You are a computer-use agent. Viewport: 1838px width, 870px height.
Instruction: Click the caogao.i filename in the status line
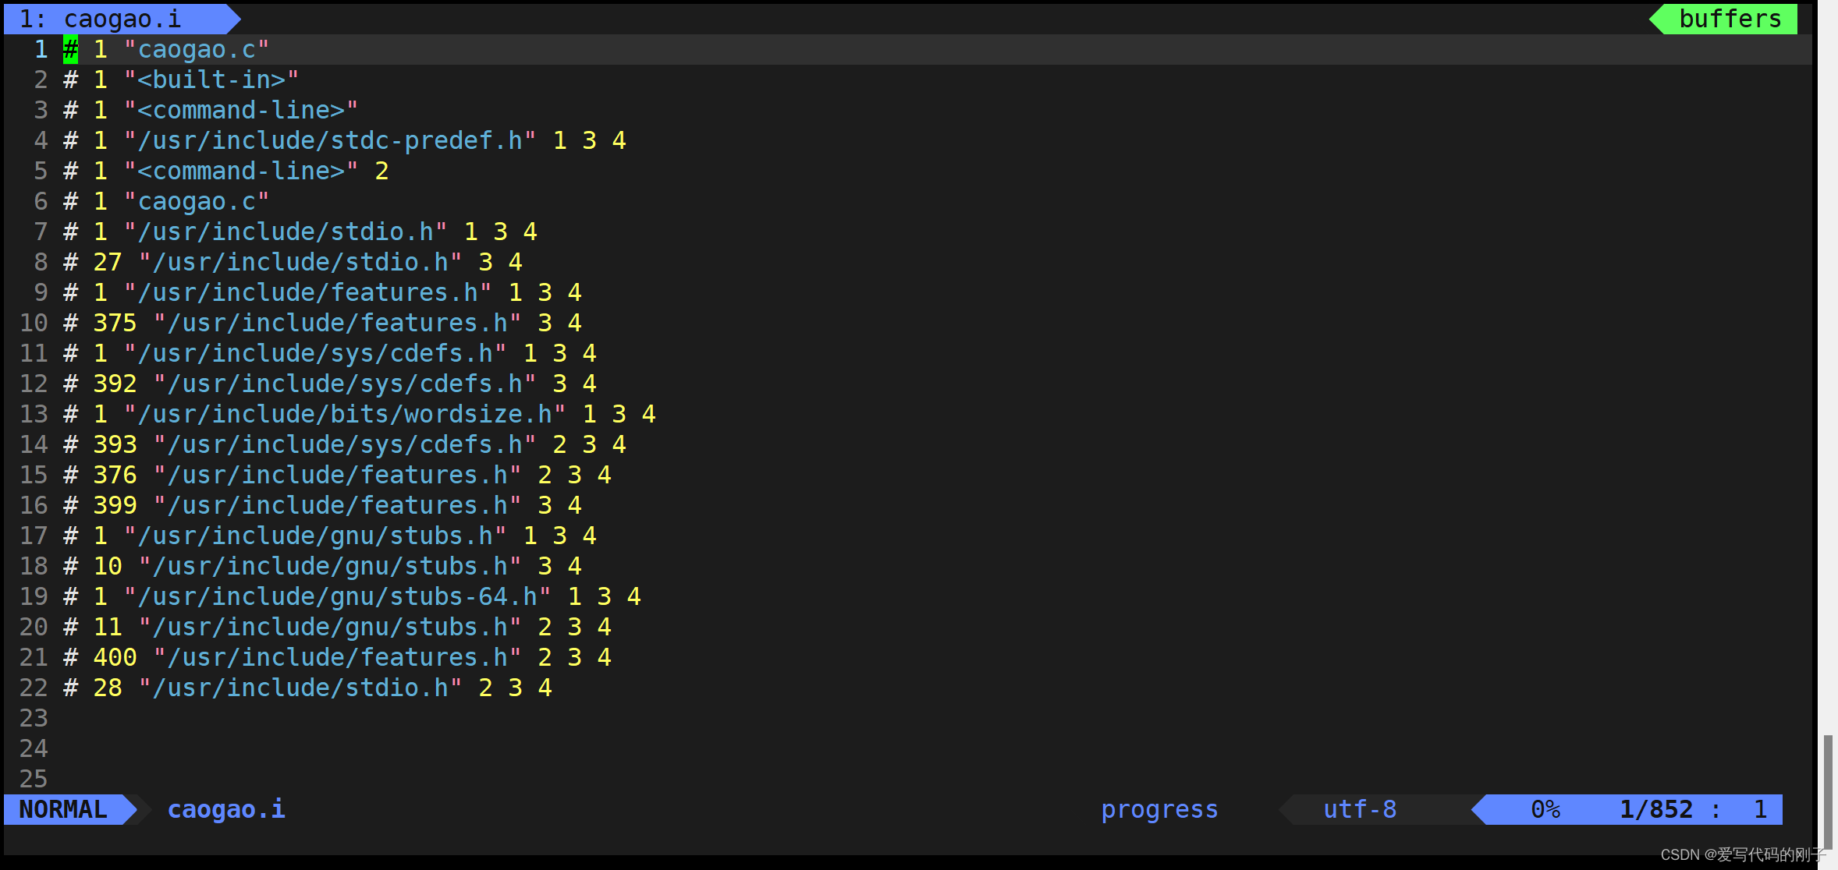click(226, 809)
